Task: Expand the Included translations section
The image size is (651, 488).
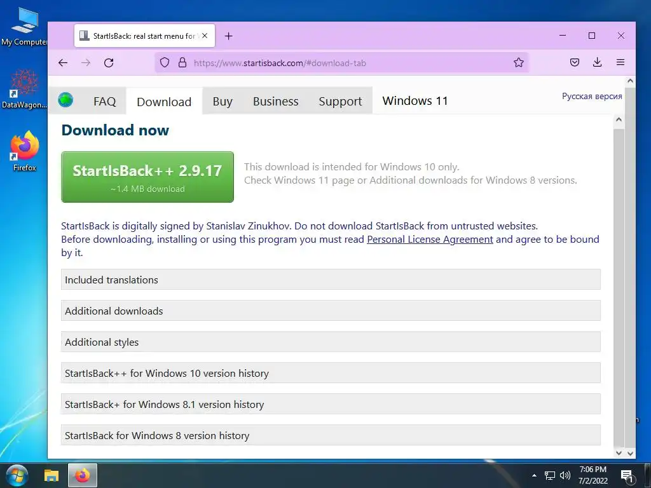Action: click(331, 280)
